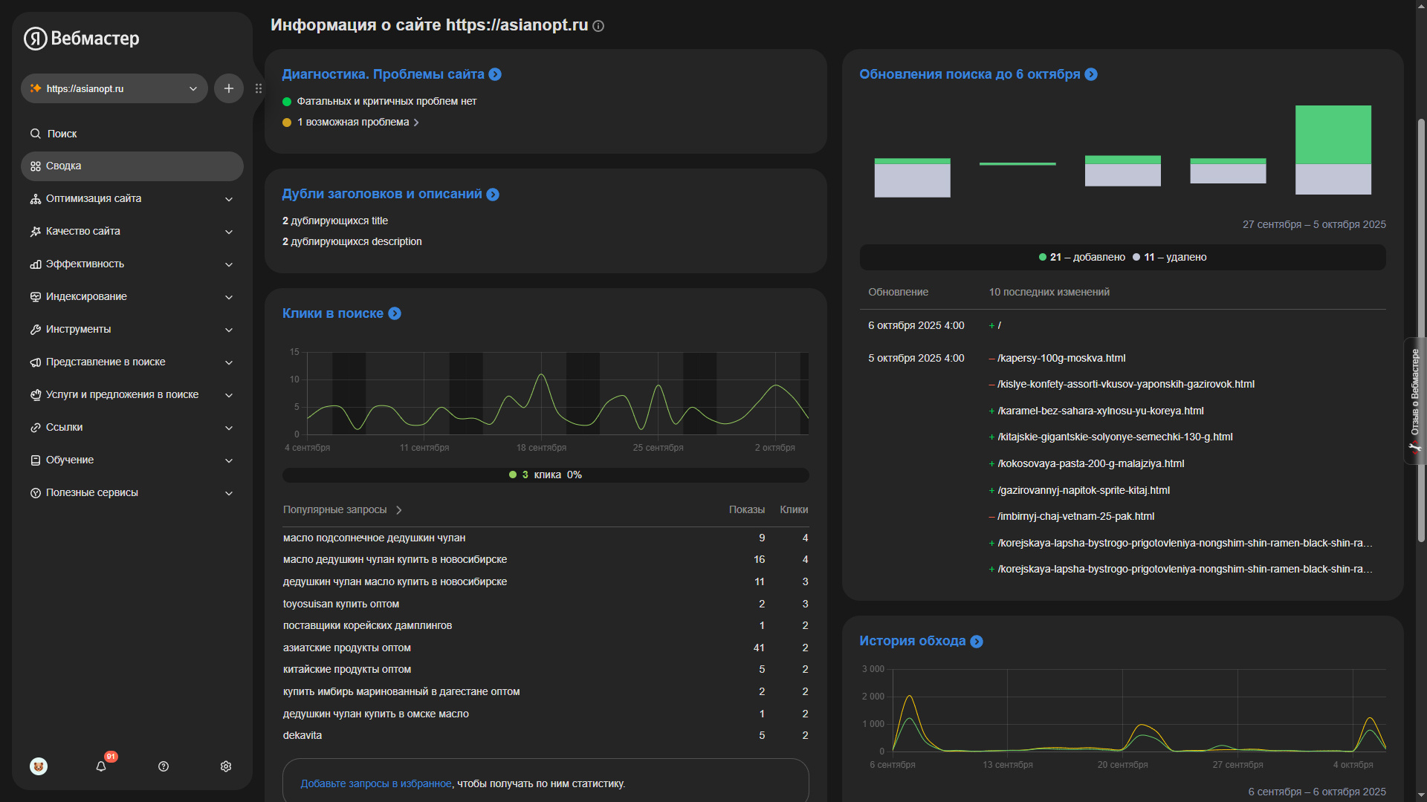The width and height of the screenshot is (1427, 802).
Task: Open the Поиск sidebar item
Action: point(62,134)
